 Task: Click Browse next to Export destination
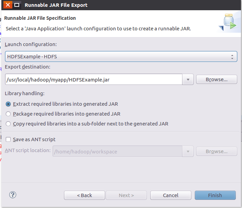pos(216,79)
